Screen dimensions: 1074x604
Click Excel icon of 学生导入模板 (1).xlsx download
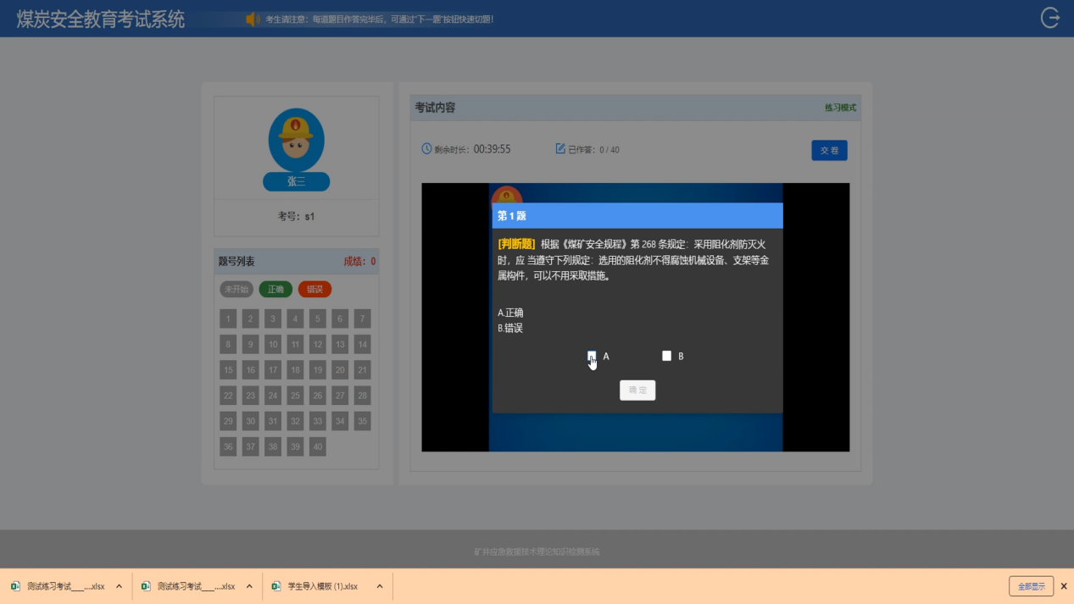[x=276, y=586]
